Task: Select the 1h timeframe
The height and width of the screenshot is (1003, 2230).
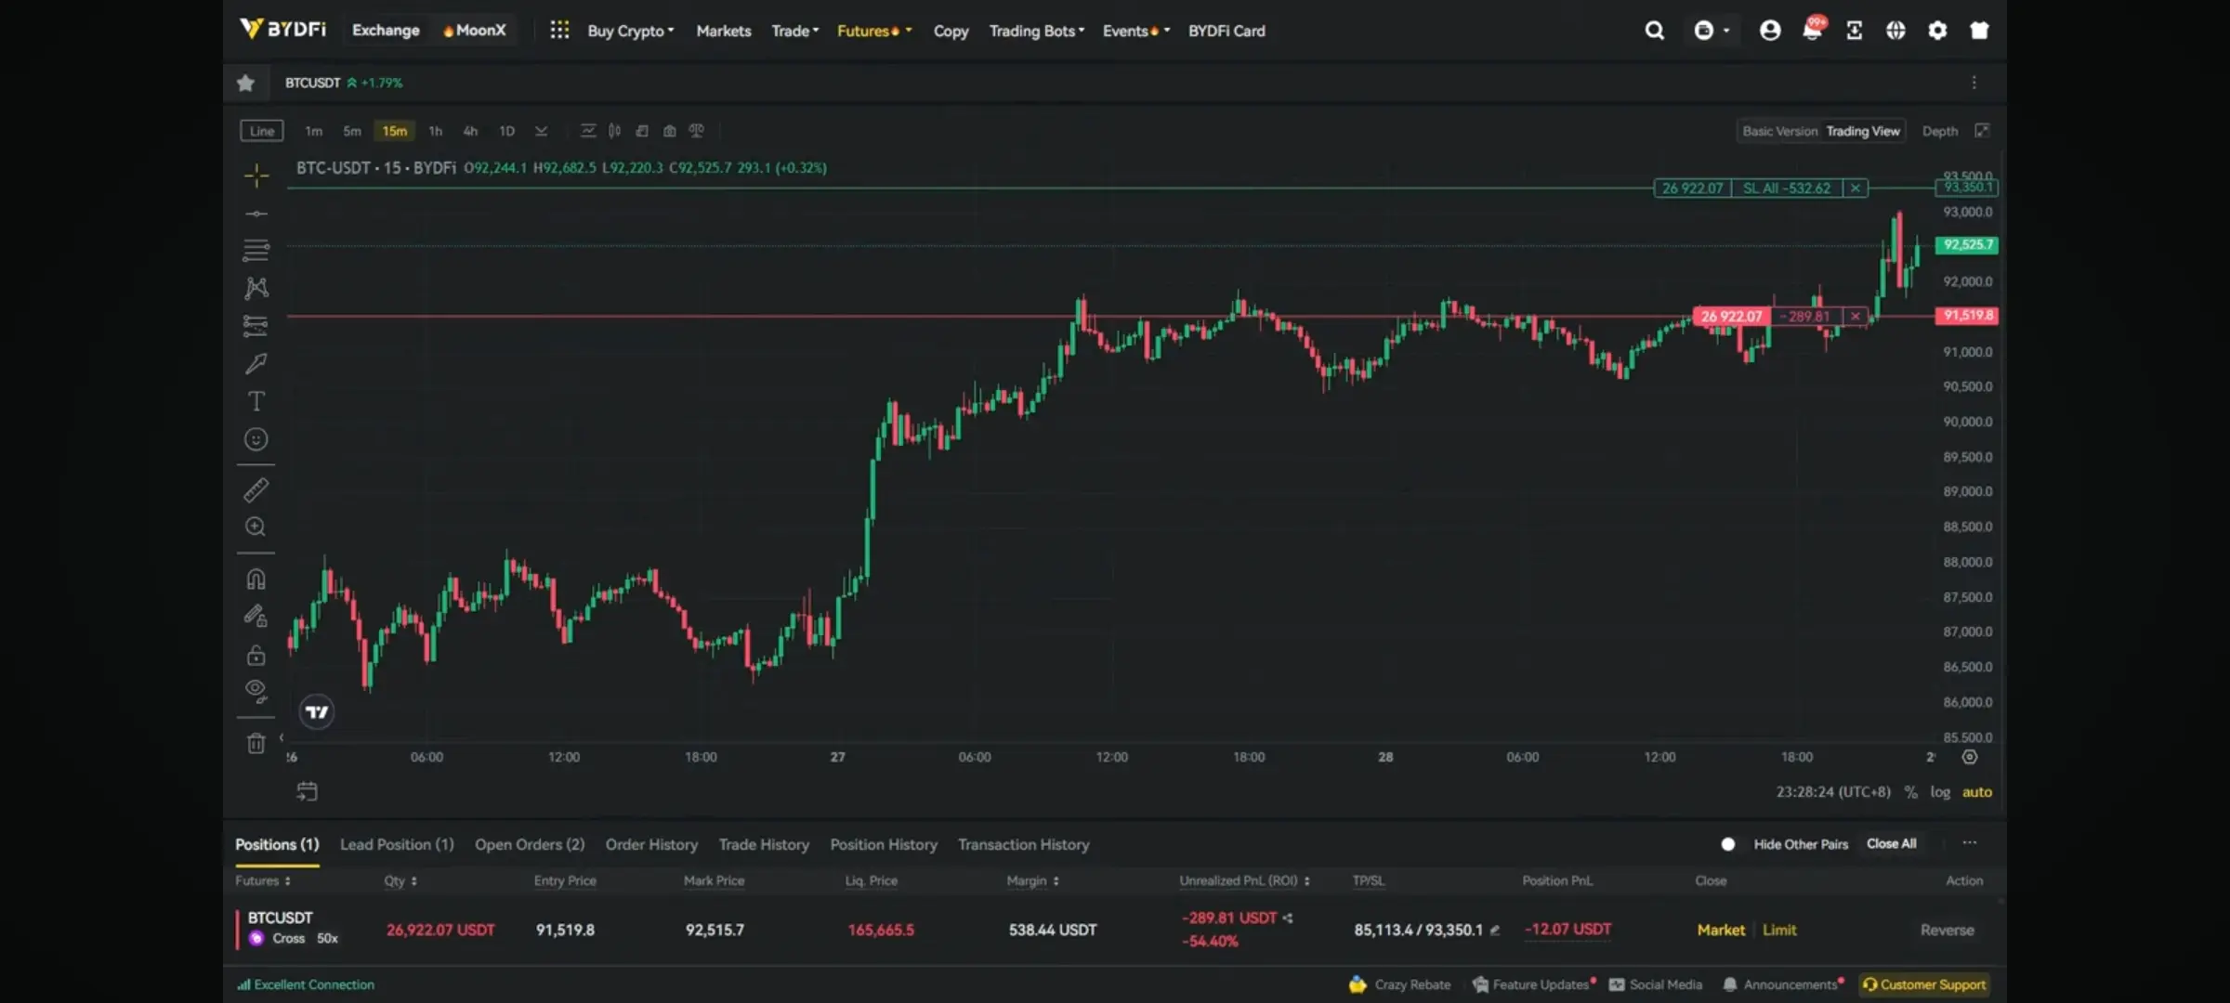Action: (435, 131)
